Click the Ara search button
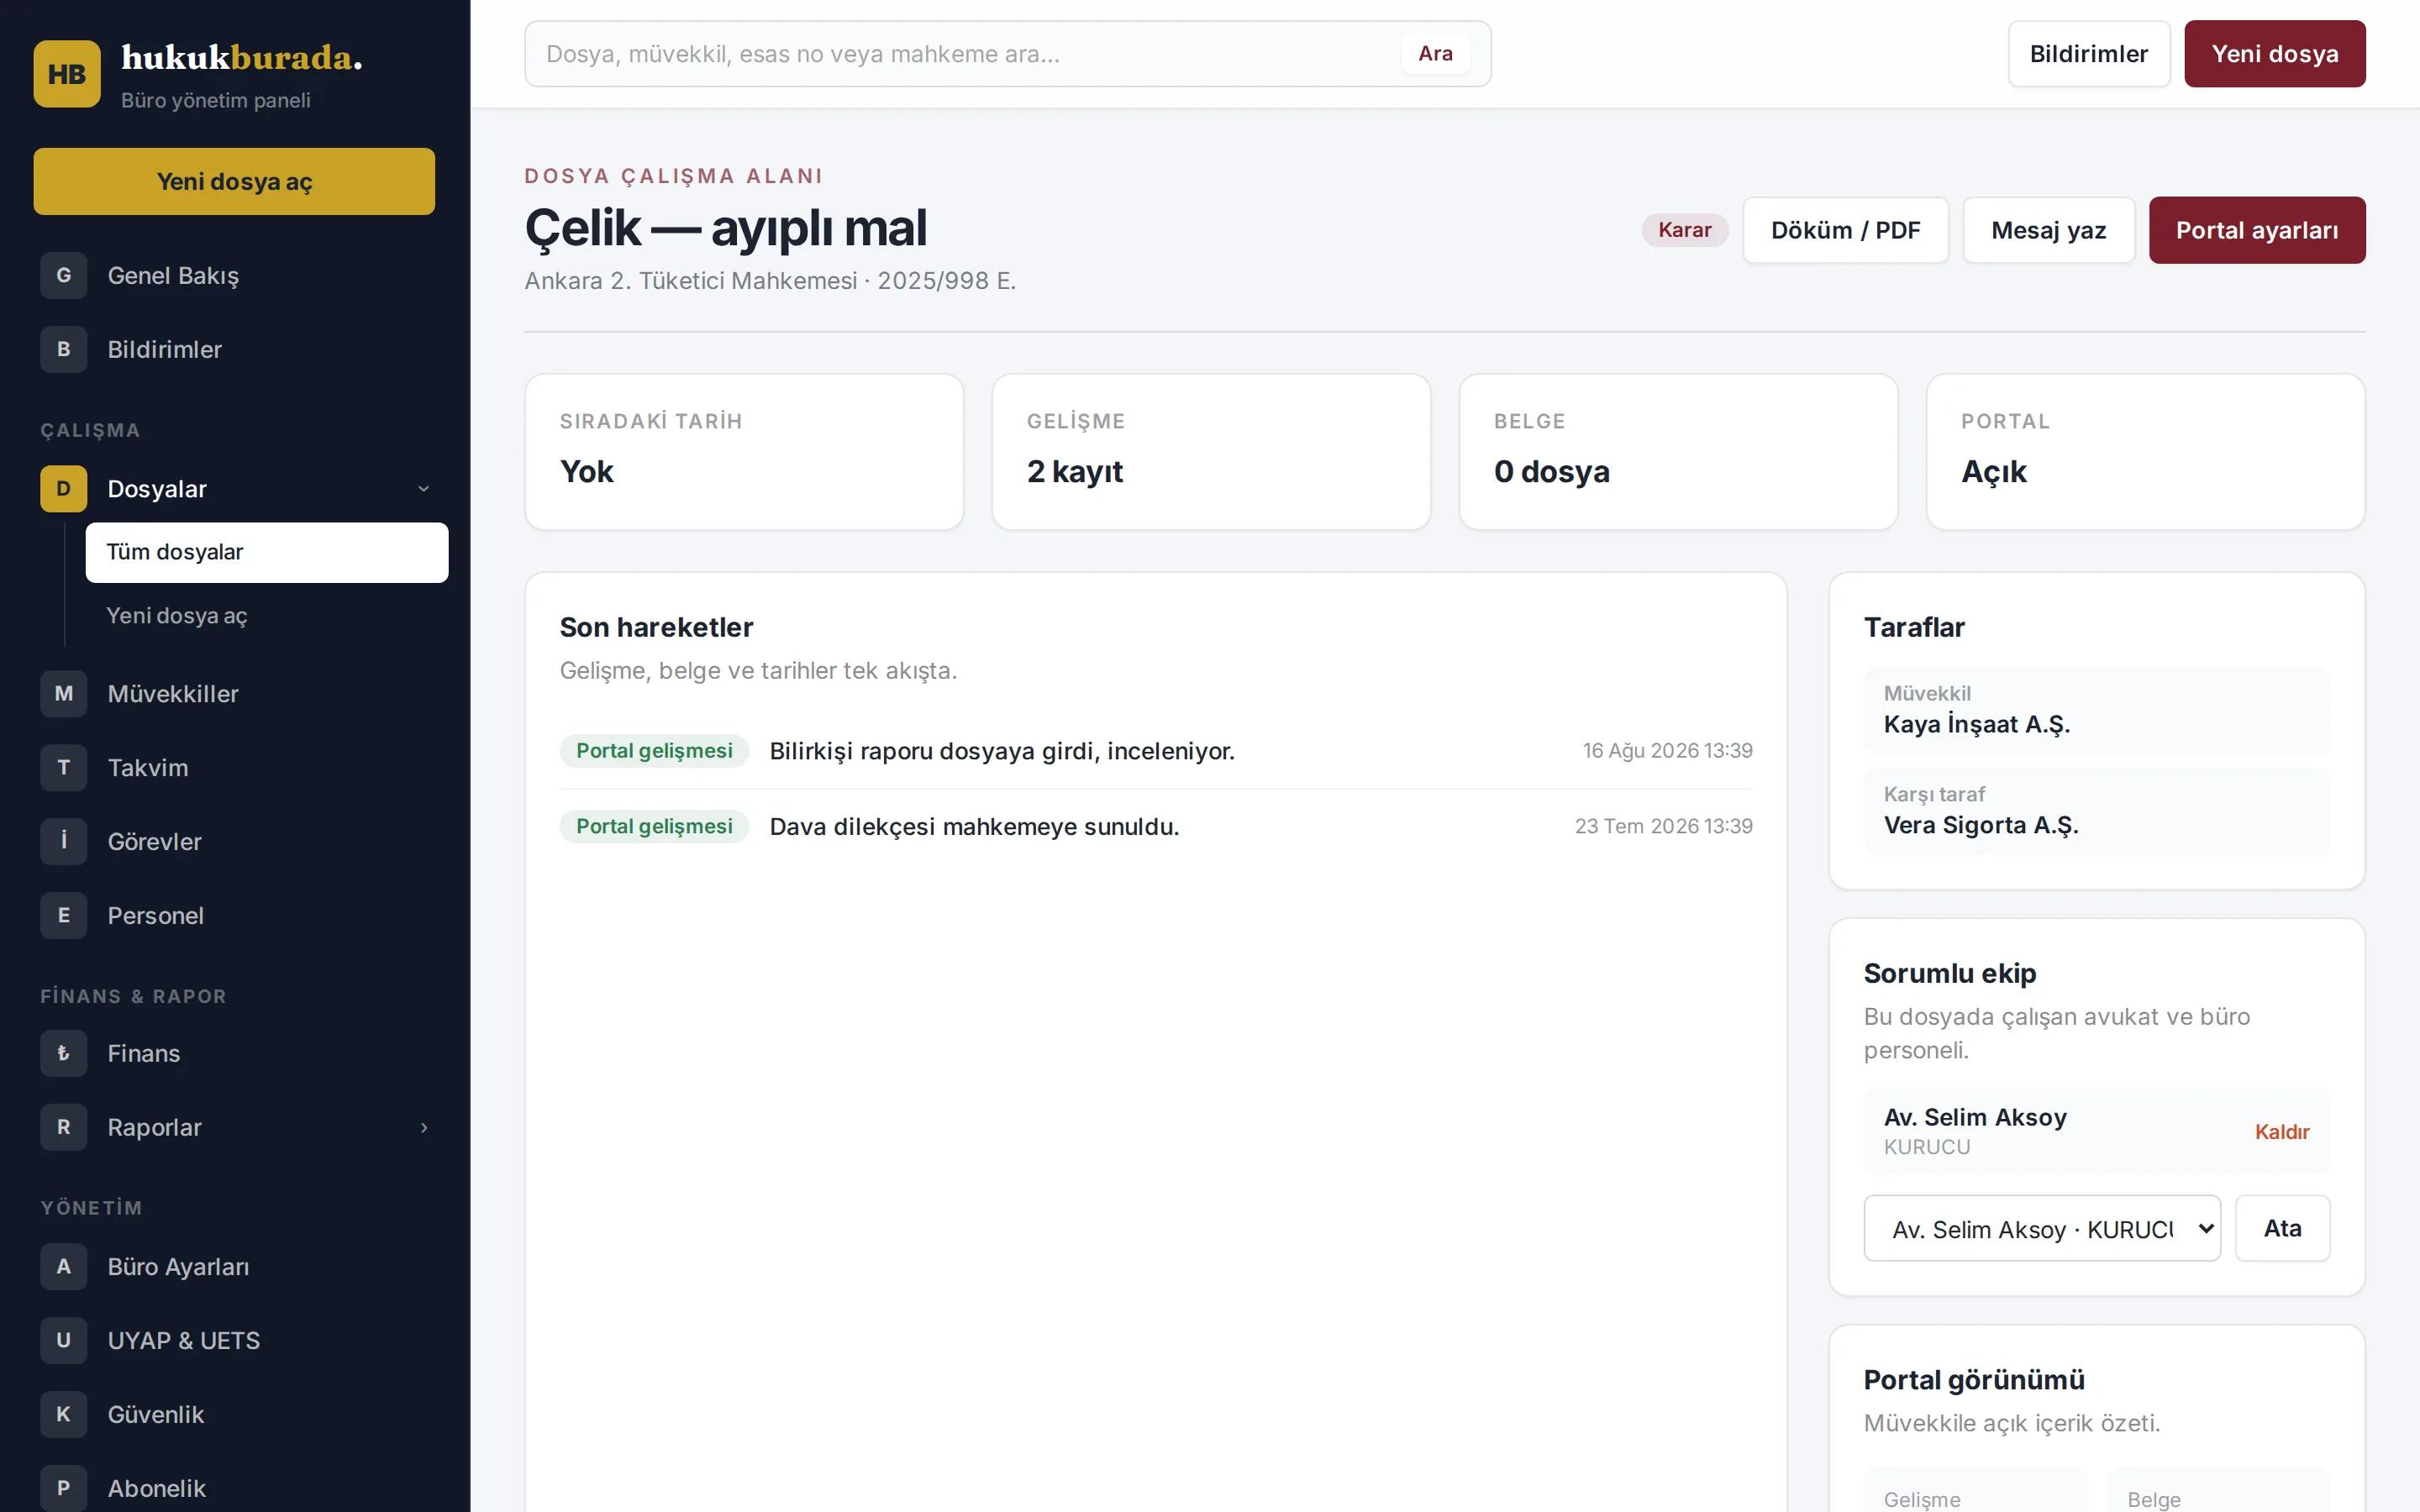The width and height of the screenshot is (2420, 1512). click(1435, 54)
